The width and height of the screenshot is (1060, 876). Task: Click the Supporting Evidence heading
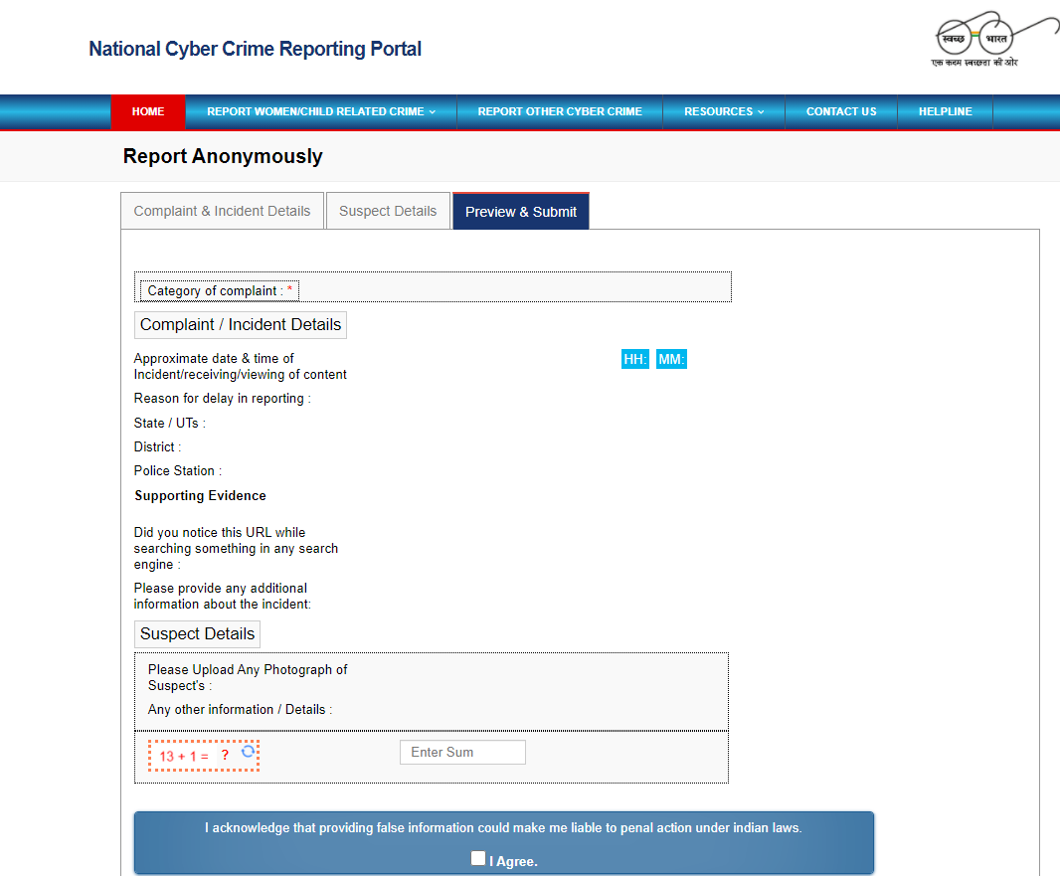[200, 495]
